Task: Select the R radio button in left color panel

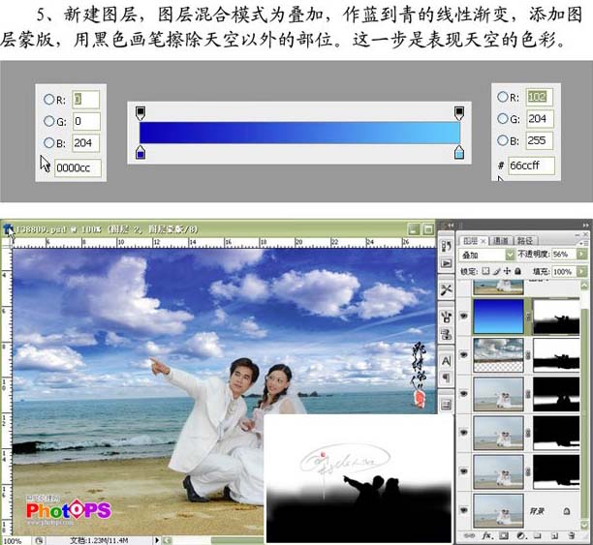Action: click(x=49, y=100)
